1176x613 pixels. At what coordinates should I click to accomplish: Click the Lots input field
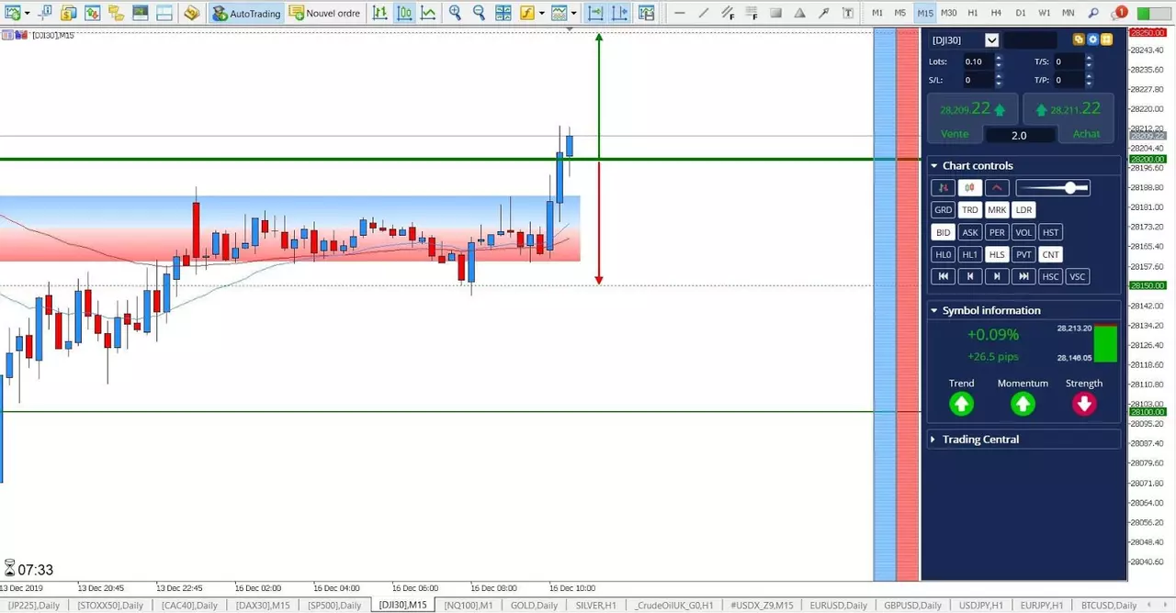point(978,61)
